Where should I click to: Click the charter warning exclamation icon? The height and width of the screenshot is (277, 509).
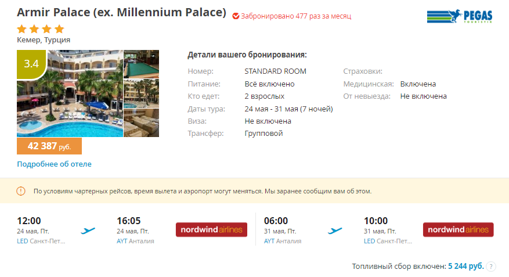[21, 190]
